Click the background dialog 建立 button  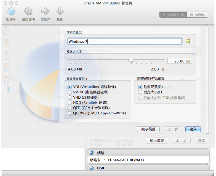point(202,140)
